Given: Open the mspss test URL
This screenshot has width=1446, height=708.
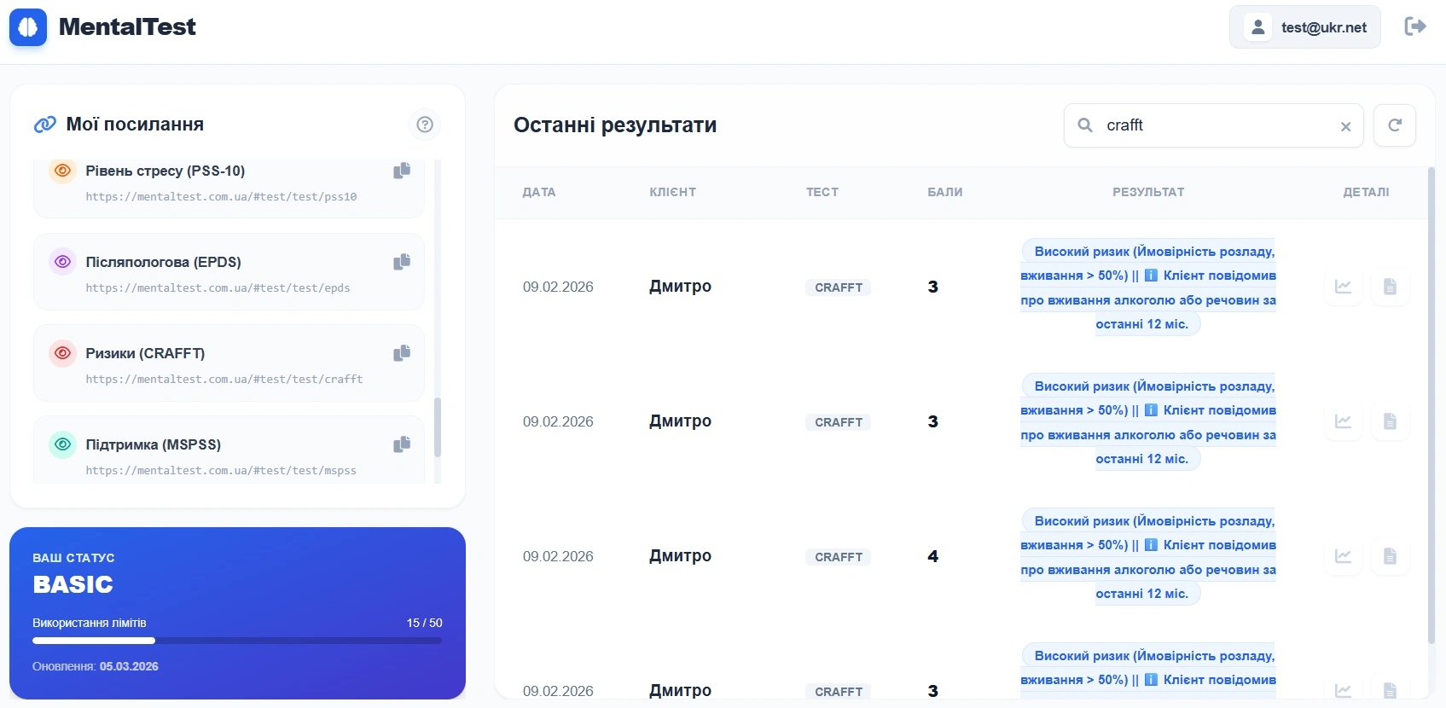Looking at the screenshot, I should [x=221, y=471].
